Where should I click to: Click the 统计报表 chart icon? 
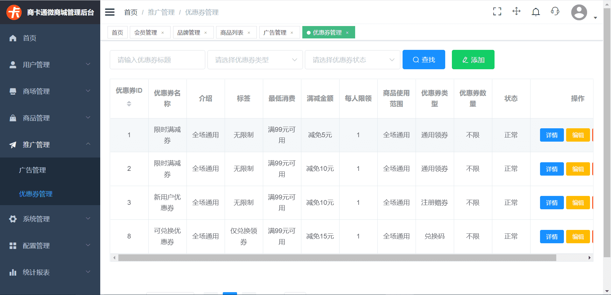coord(13,272)
